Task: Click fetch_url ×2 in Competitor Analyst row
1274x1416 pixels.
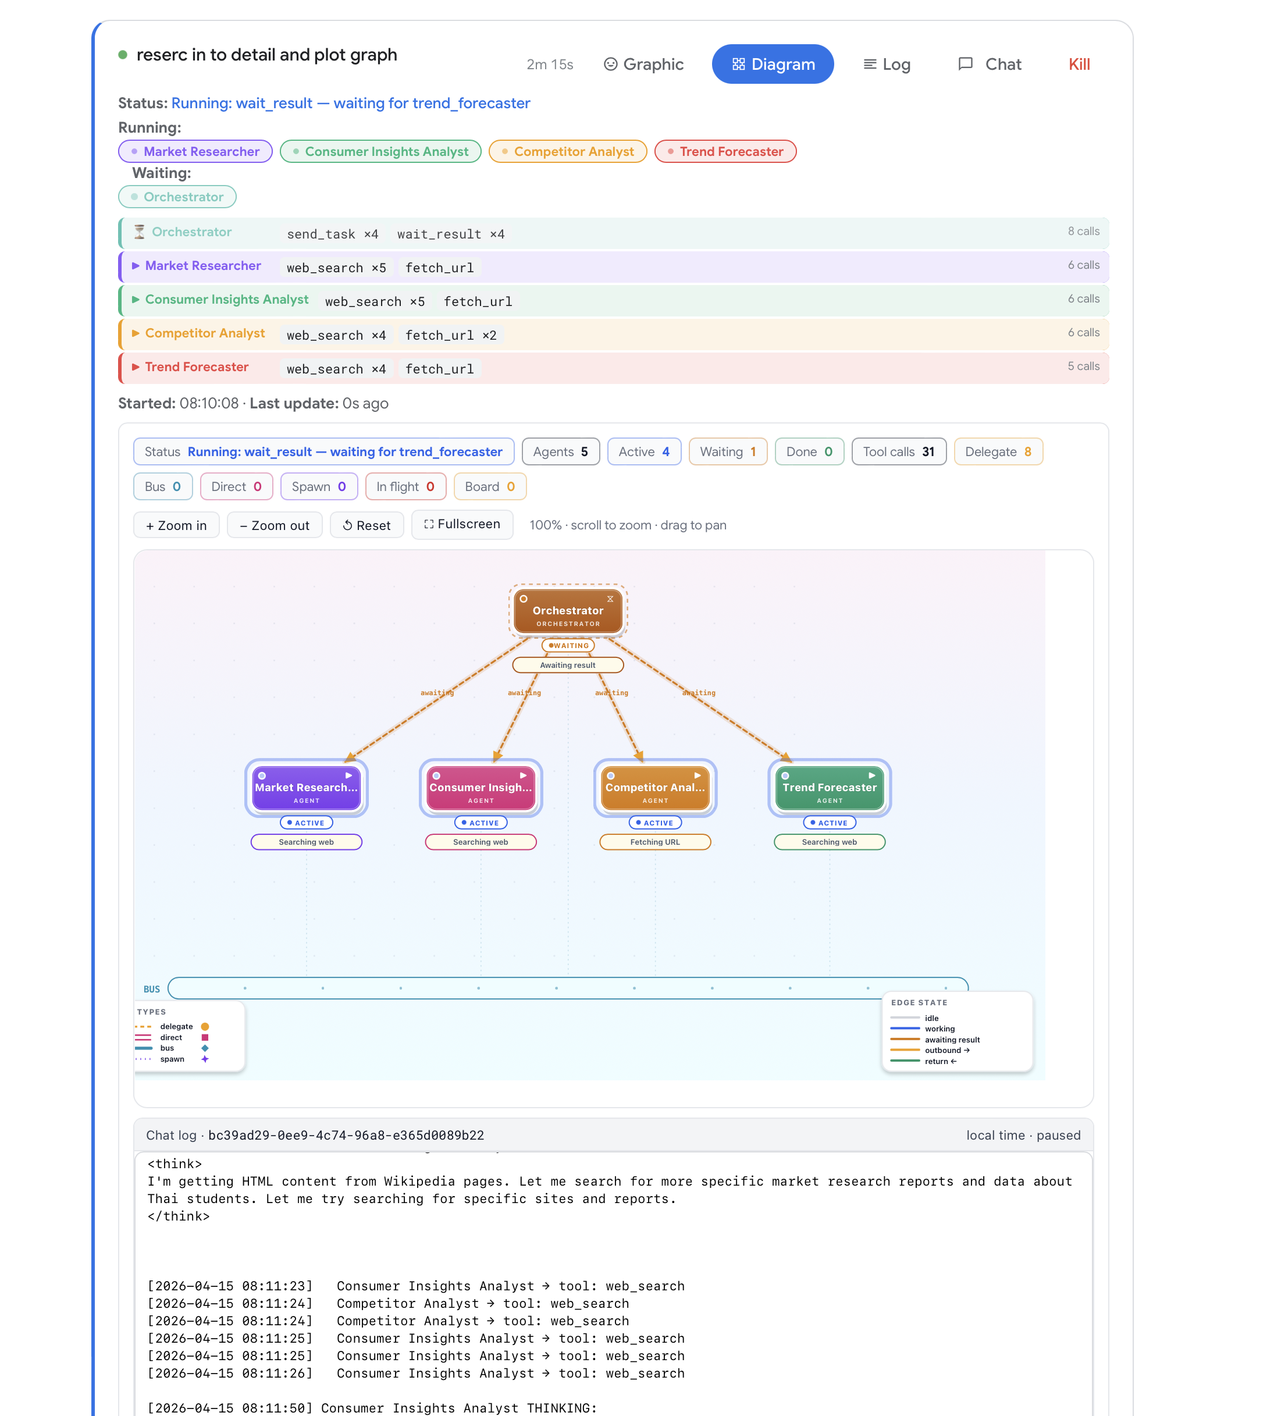Action: [451, 335]
